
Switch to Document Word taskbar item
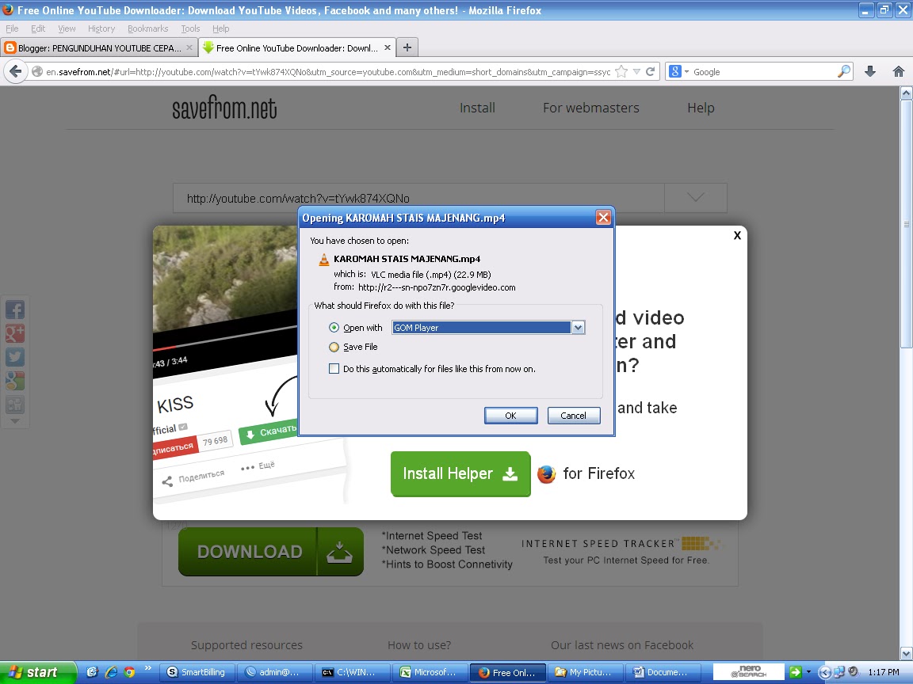pyautogui.click(x=663, y=672)
